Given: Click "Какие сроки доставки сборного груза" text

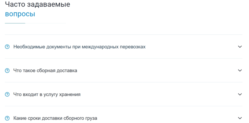Looking at the screenshot, I should [56, 118].
